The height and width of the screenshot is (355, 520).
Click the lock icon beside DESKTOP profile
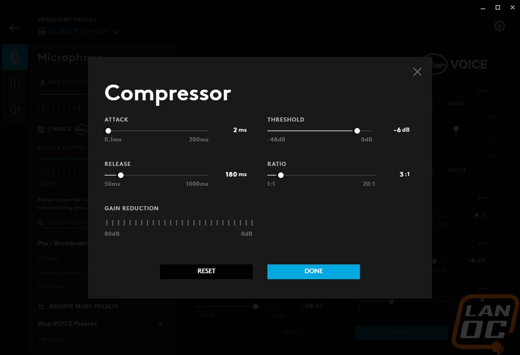click(x=42, y=31)
